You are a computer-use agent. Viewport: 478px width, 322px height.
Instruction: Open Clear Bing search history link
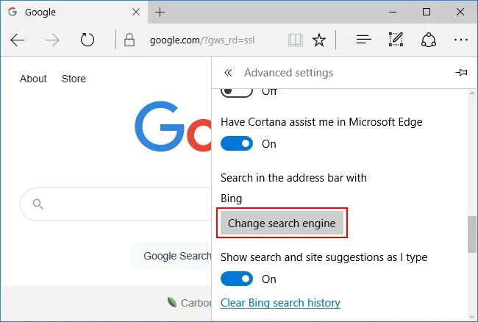pos(280,303)
